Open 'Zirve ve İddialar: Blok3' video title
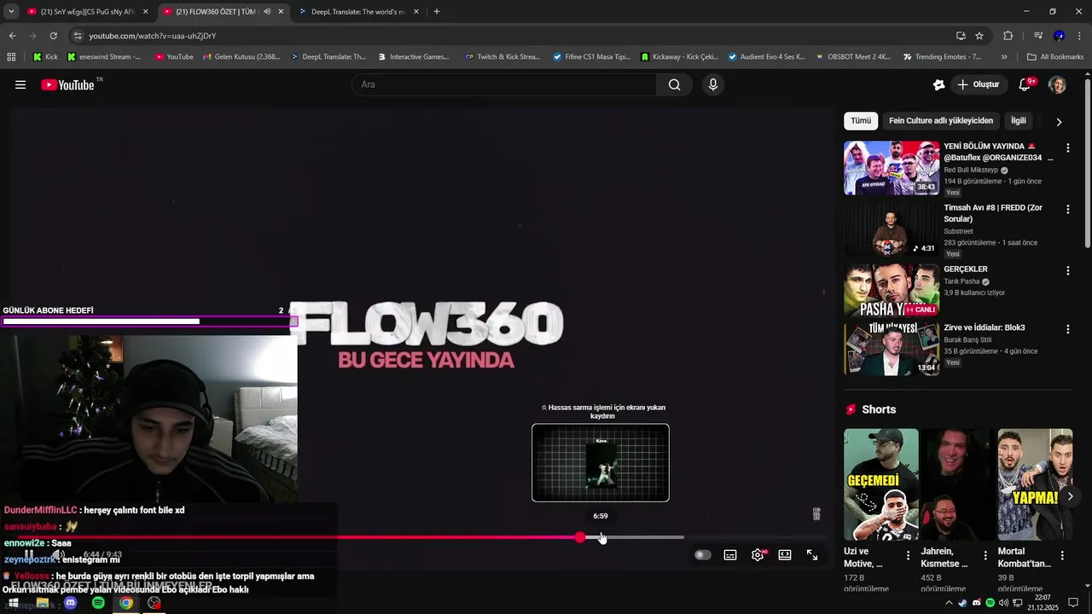Image resolution: width=1092 pixels, height=614 pixels. click(985, 327)
